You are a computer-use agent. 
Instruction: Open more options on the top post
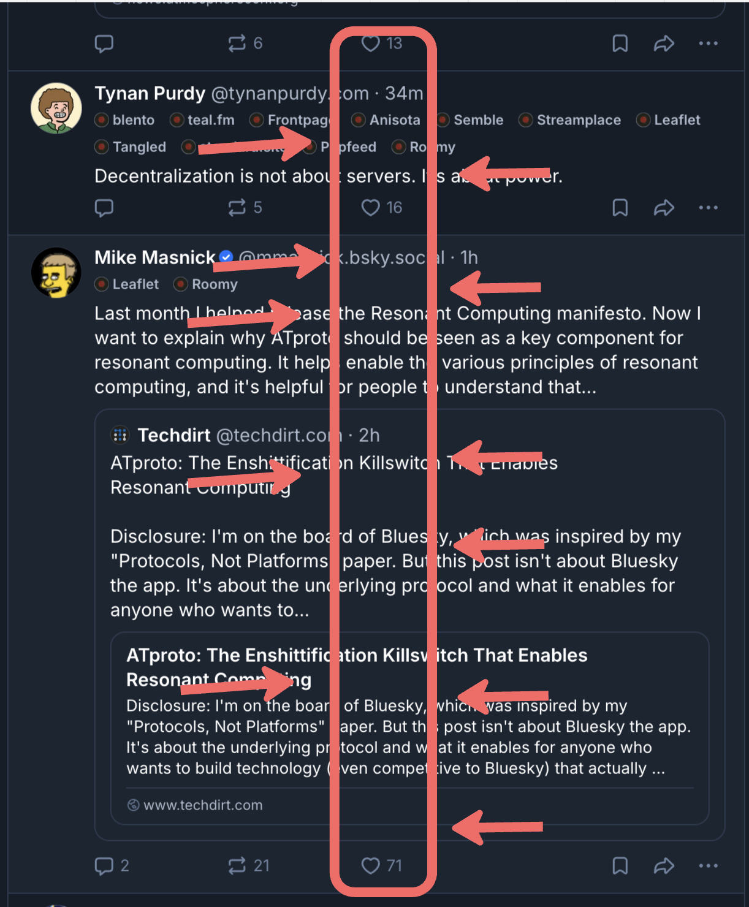(708, 44)
